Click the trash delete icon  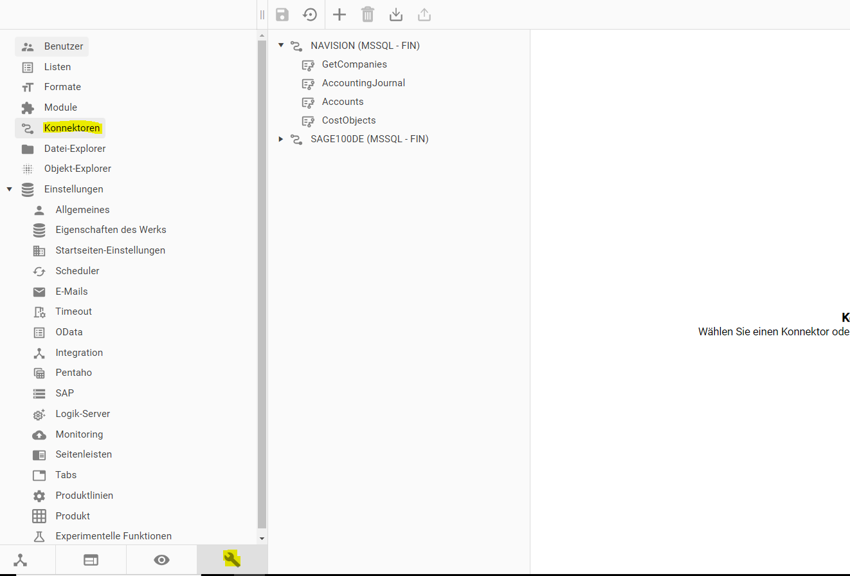point(368,15)
